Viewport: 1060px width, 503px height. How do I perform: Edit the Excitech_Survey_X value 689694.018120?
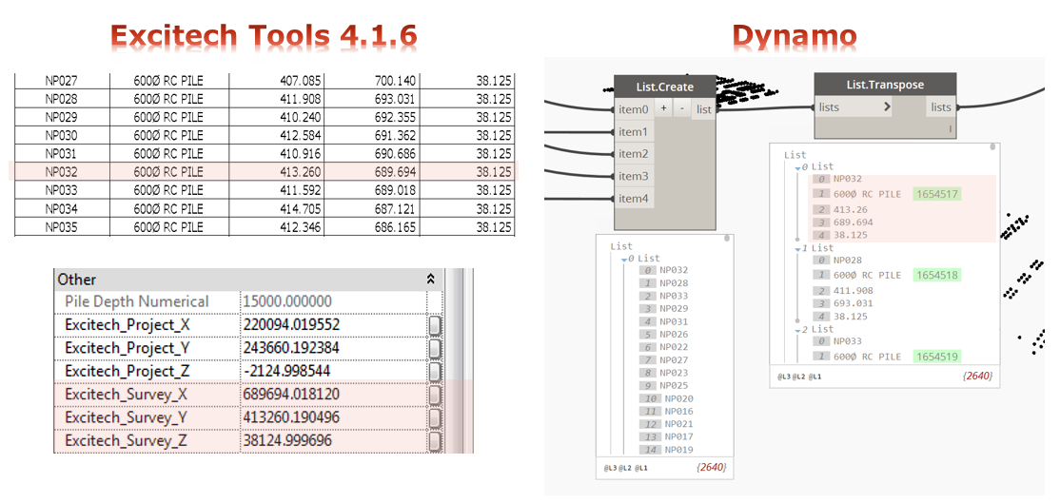tap(334, 395)
